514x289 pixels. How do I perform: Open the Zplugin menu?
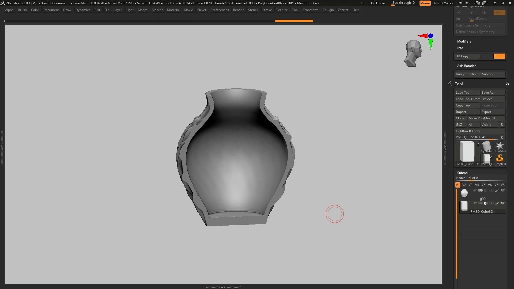tap(328, 10)
